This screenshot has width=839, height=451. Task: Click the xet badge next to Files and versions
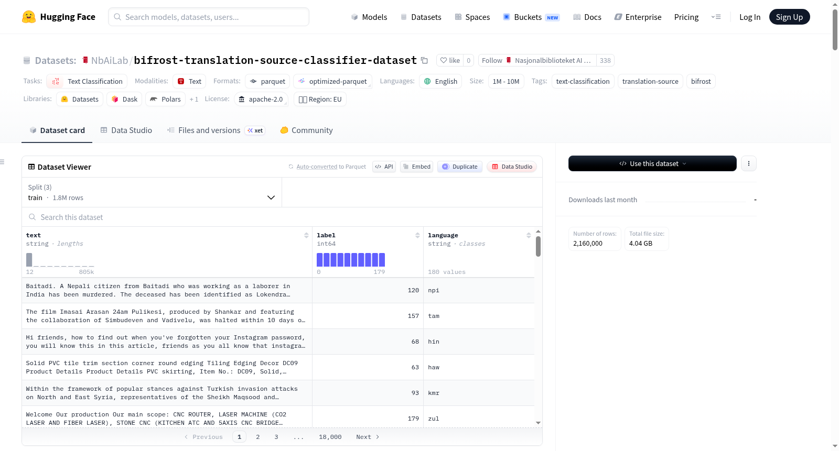click(255, 130)
